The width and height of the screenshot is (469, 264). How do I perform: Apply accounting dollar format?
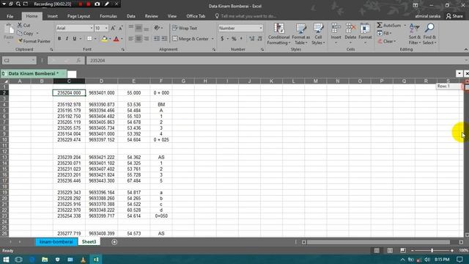(222, 39)
